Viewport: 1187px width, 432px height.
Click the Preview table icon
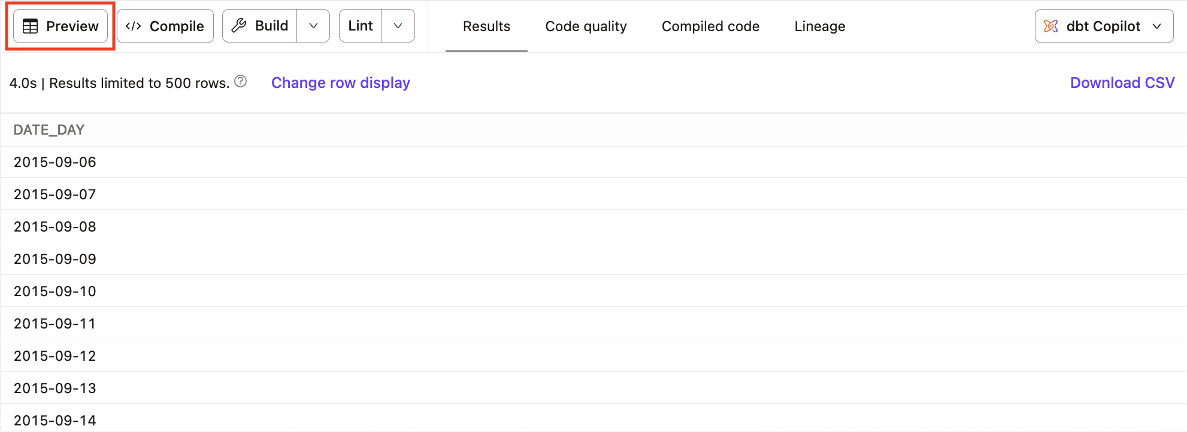30,26
